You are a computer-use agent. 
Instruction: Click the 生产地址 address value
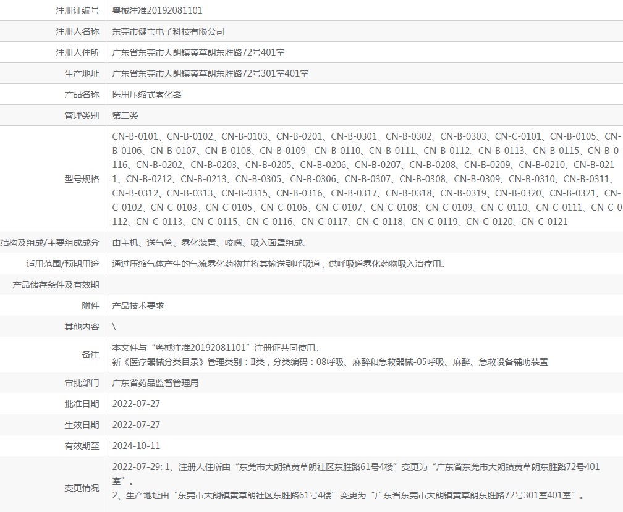point(210,73)
